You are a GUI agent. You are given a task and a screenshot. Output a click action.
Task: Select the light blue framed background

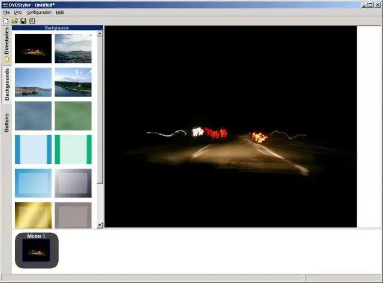(x=34, y=183)
